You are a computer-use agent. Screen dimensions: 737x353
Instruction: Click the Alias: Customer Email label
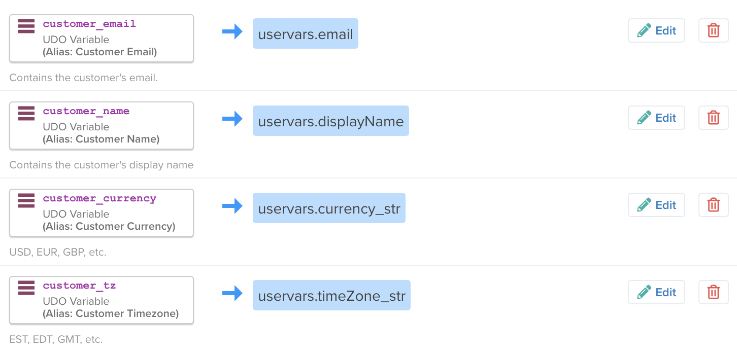pos(100,52)
